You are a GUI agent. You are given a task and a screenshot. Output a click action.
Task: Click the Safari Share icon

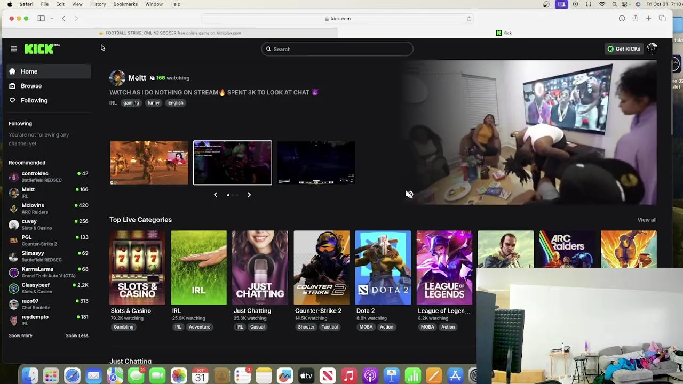(636, 19)
